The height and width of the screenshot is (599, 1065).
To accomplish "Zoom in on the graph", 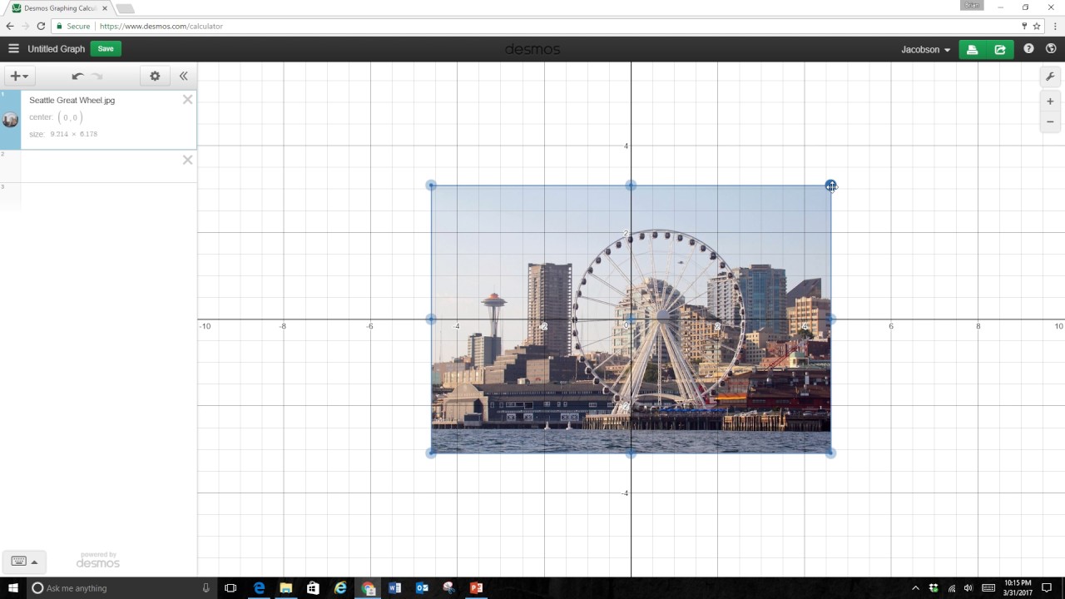I will click(x=1050, y=101).
